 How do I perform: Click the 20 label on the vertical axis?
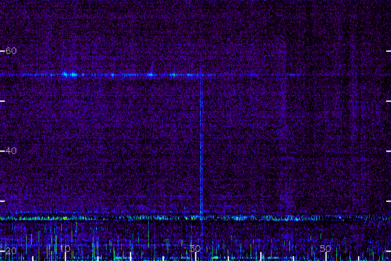pos(11,251)
